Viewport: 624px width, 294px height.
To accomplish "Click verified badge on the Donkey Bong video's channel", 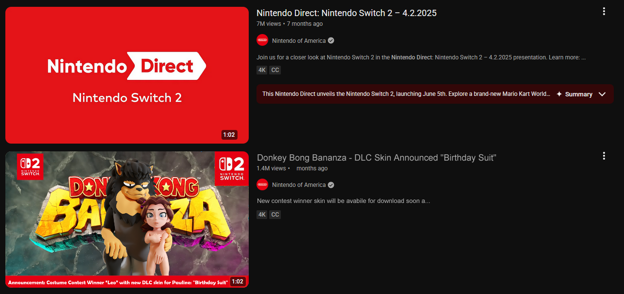I will click(x=331, y=185).
